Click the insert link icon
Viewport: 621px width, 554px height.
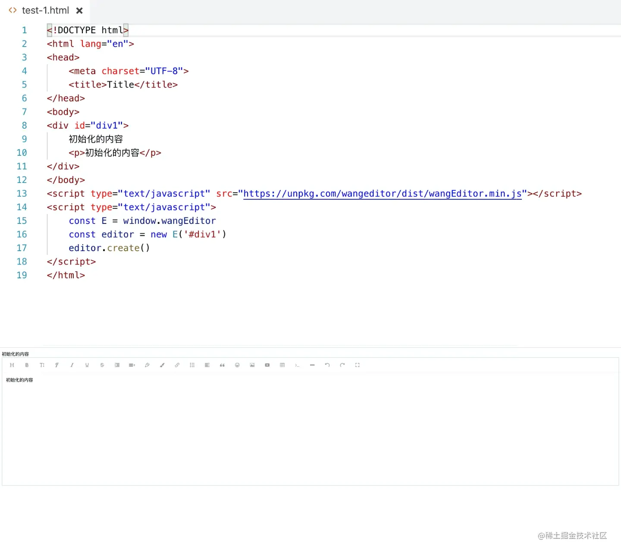tap(177, 365)
